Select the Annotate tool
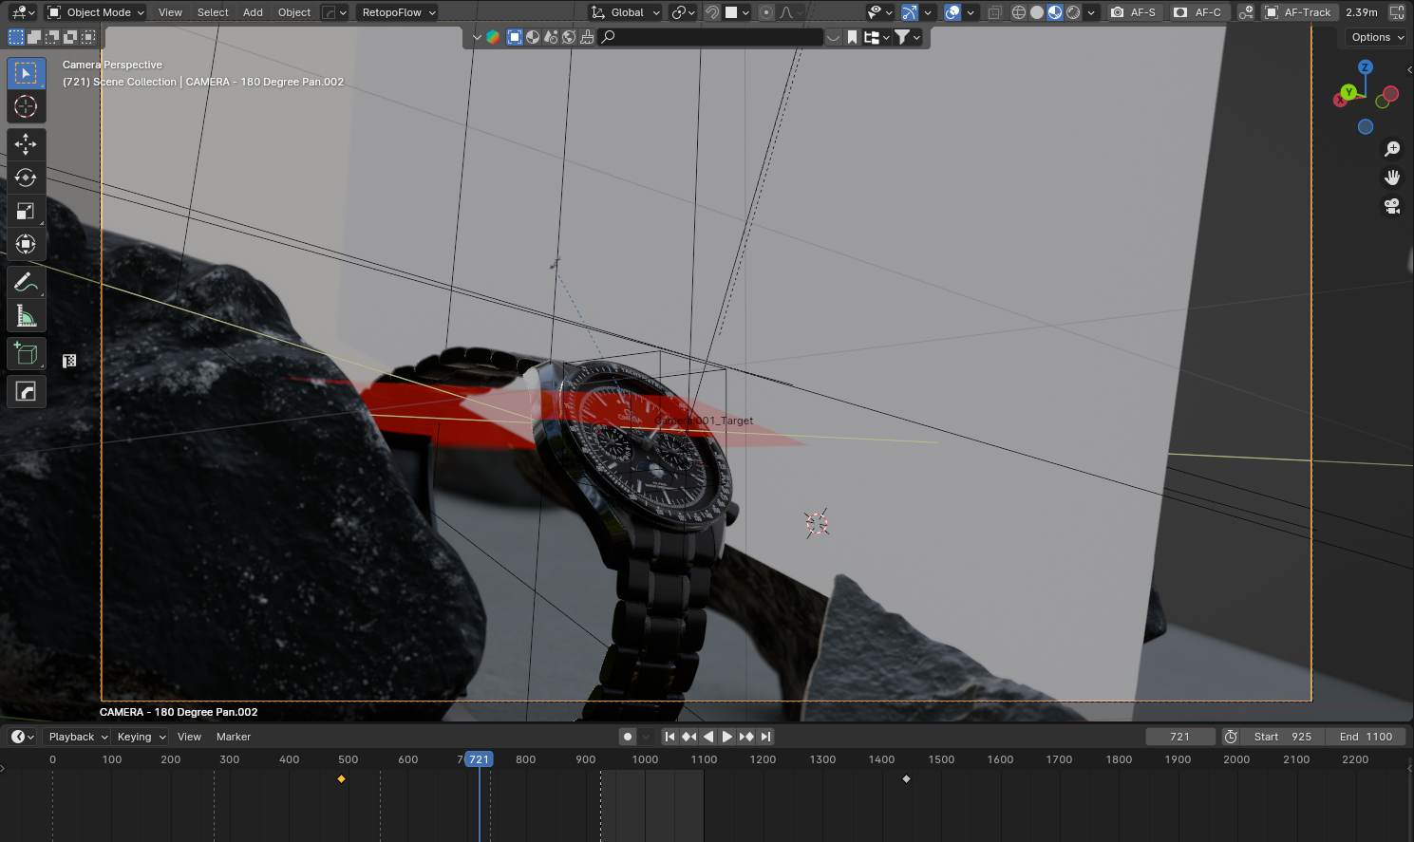 26,282
